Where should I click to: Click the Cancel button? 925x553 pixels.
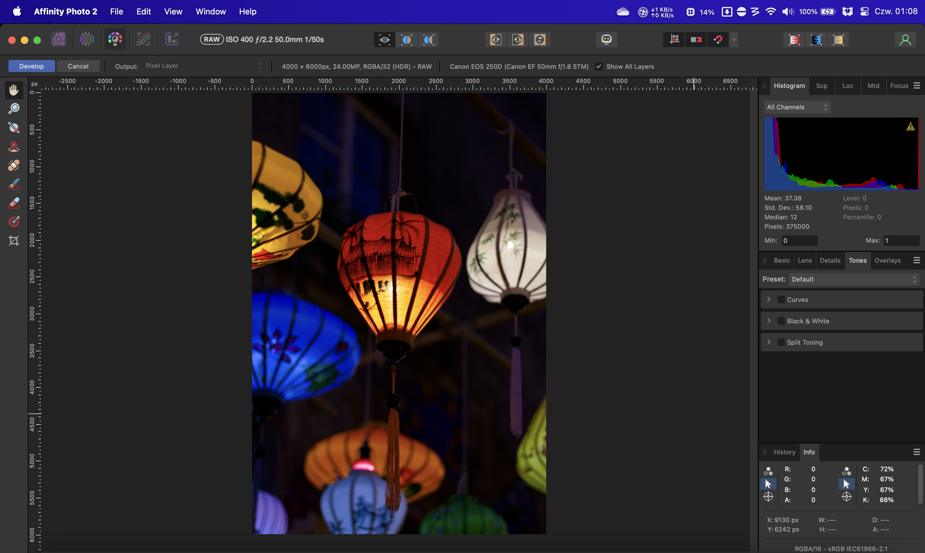pos(78,66)
